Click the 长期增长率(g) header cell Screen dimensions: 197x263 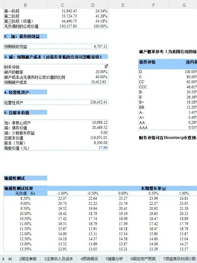pyautogui.click(x=154, y=188)
